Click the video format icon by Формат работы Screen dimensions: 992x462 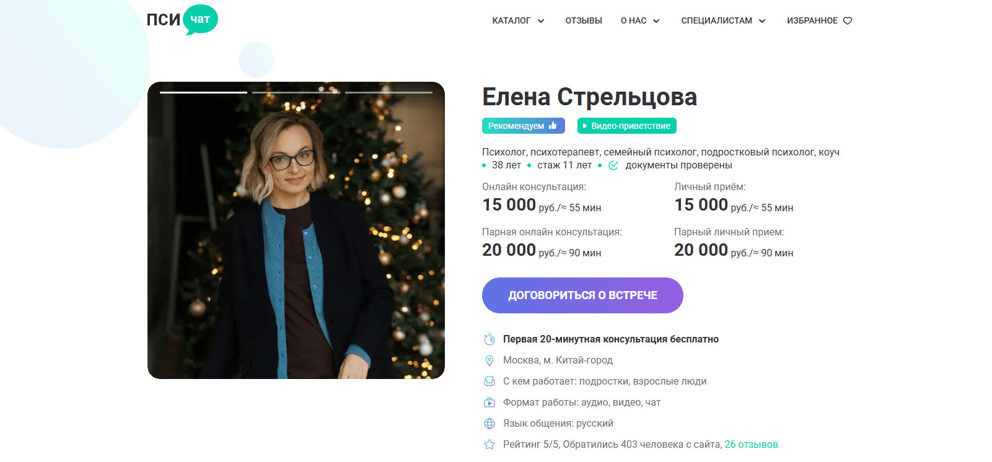[489, 403]
